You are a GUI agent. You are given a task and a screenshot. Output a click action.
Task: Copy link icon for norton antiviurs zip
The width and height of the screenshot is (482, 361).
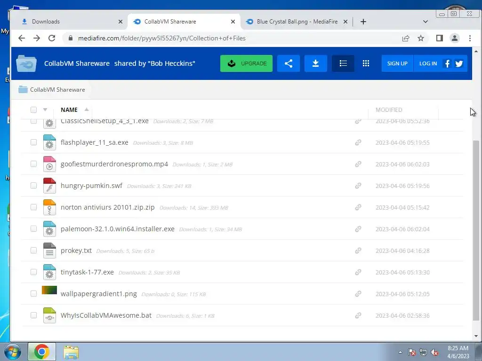358,207
